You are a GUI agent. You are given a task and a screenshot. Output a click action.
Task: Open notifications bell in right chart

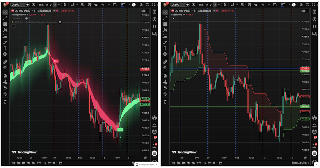[x=314, y=146]
